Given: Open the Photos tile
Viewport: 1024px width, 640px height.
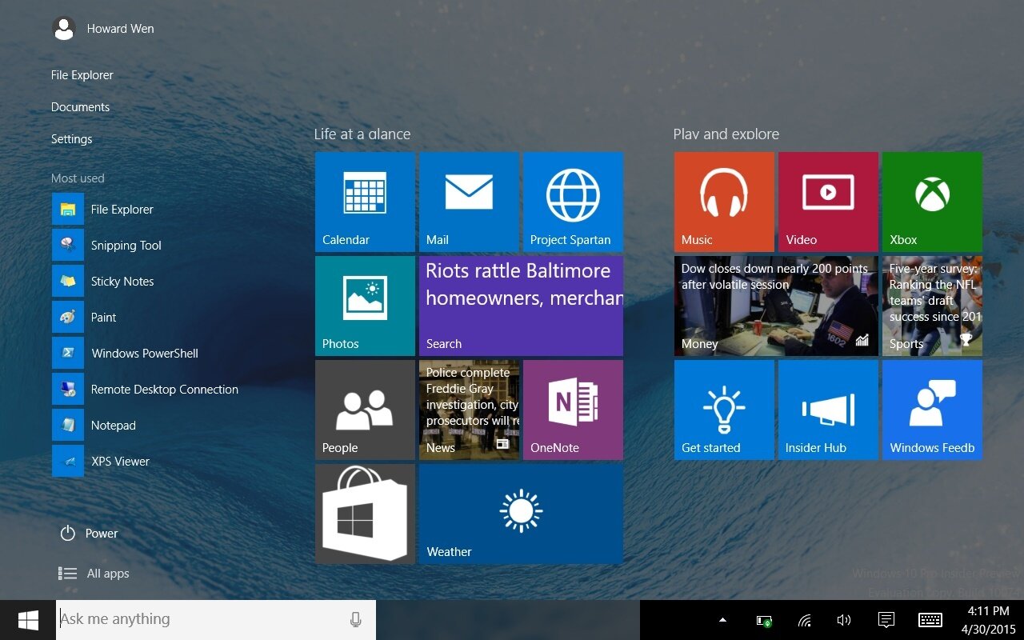Looking at the screenshot, I should (x=365, y=306).
